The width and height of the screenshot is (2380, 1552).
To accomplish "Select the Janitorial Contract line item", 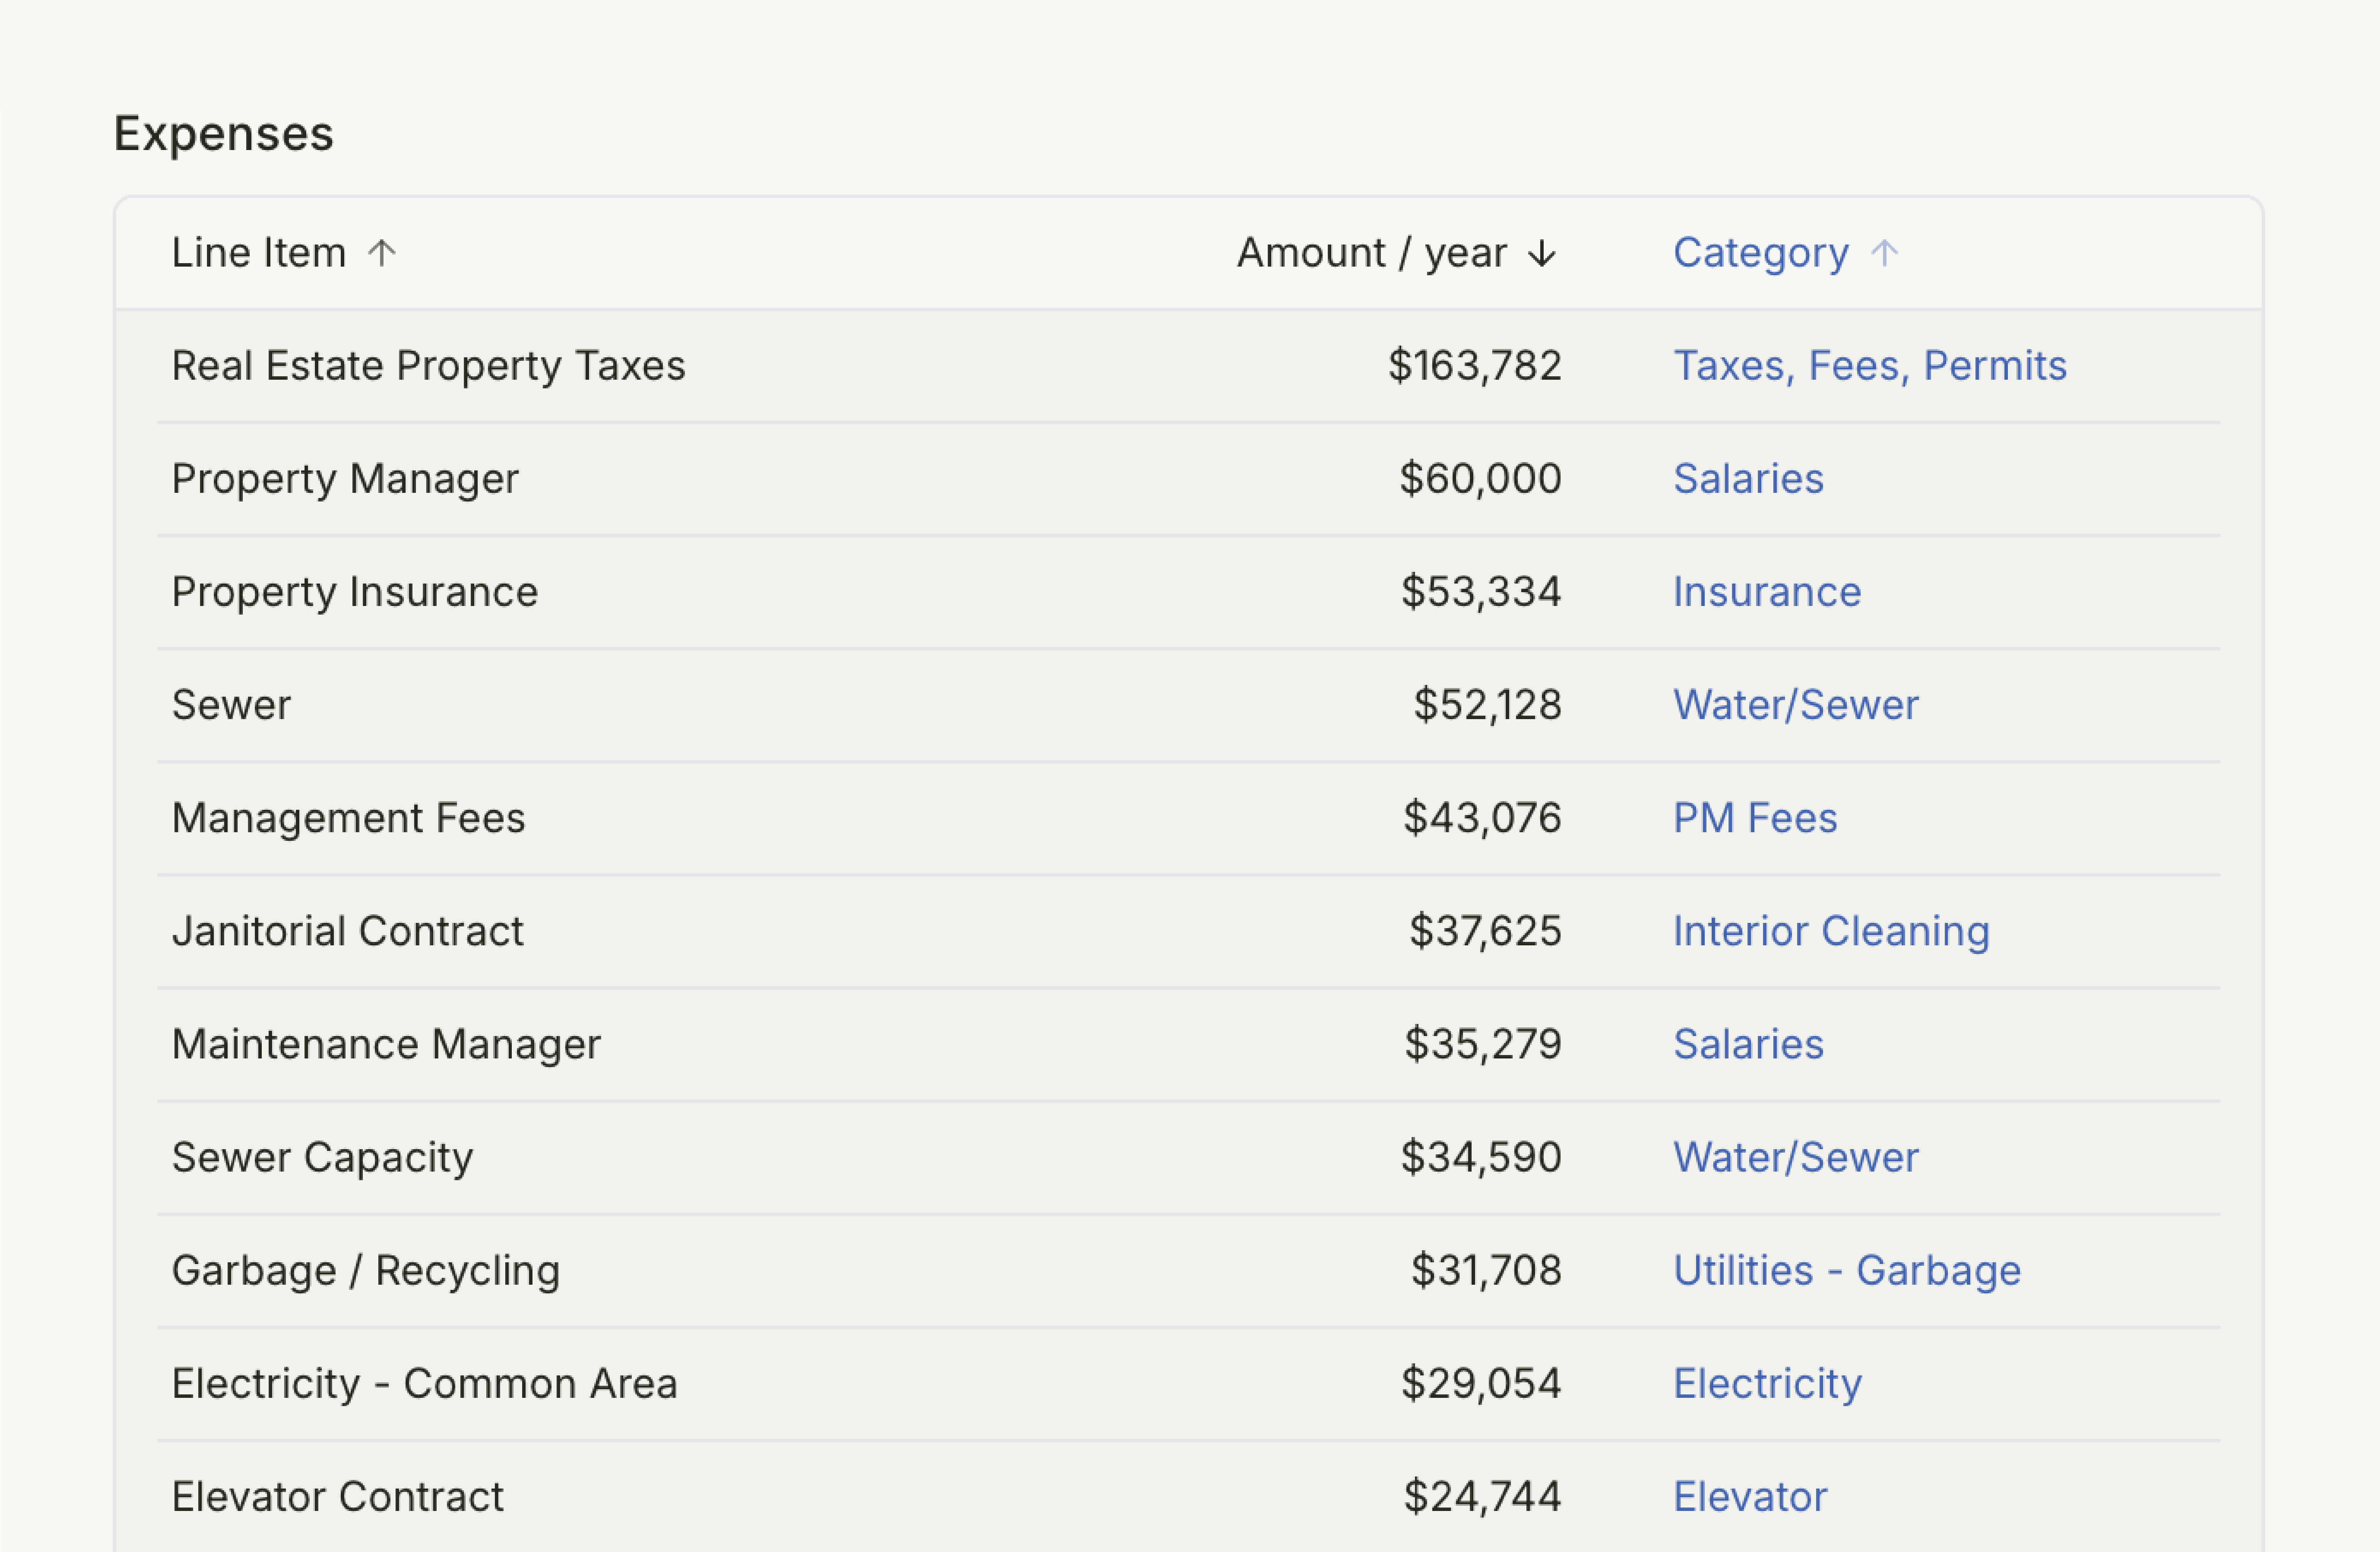I will tap(347, 931).
